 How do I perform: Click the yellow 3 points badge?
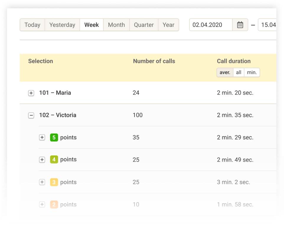(54, 182)
